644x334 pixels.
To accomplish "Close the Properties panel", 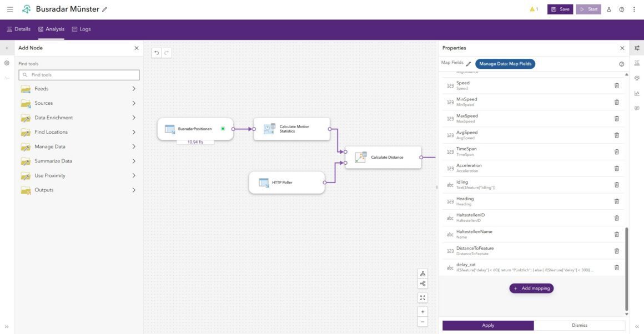I will (622, 48).
